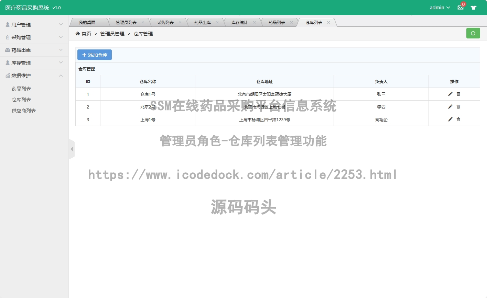Select the manager name 张三
The width and height of the screenshot is (487, 298).
pos(381,94)
